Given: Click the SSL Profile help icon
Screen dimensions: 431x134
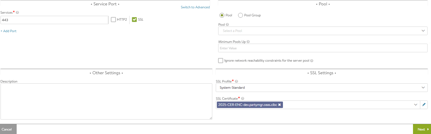Looking at the screenshot, I should (236, 81).
